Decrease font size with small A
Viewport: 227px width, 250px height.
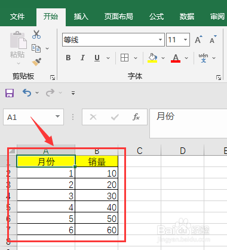213,39
